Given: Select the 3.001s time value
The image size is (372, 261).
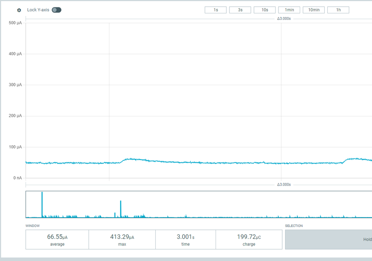Looking at the screenshot, I should tap(185, 237).
